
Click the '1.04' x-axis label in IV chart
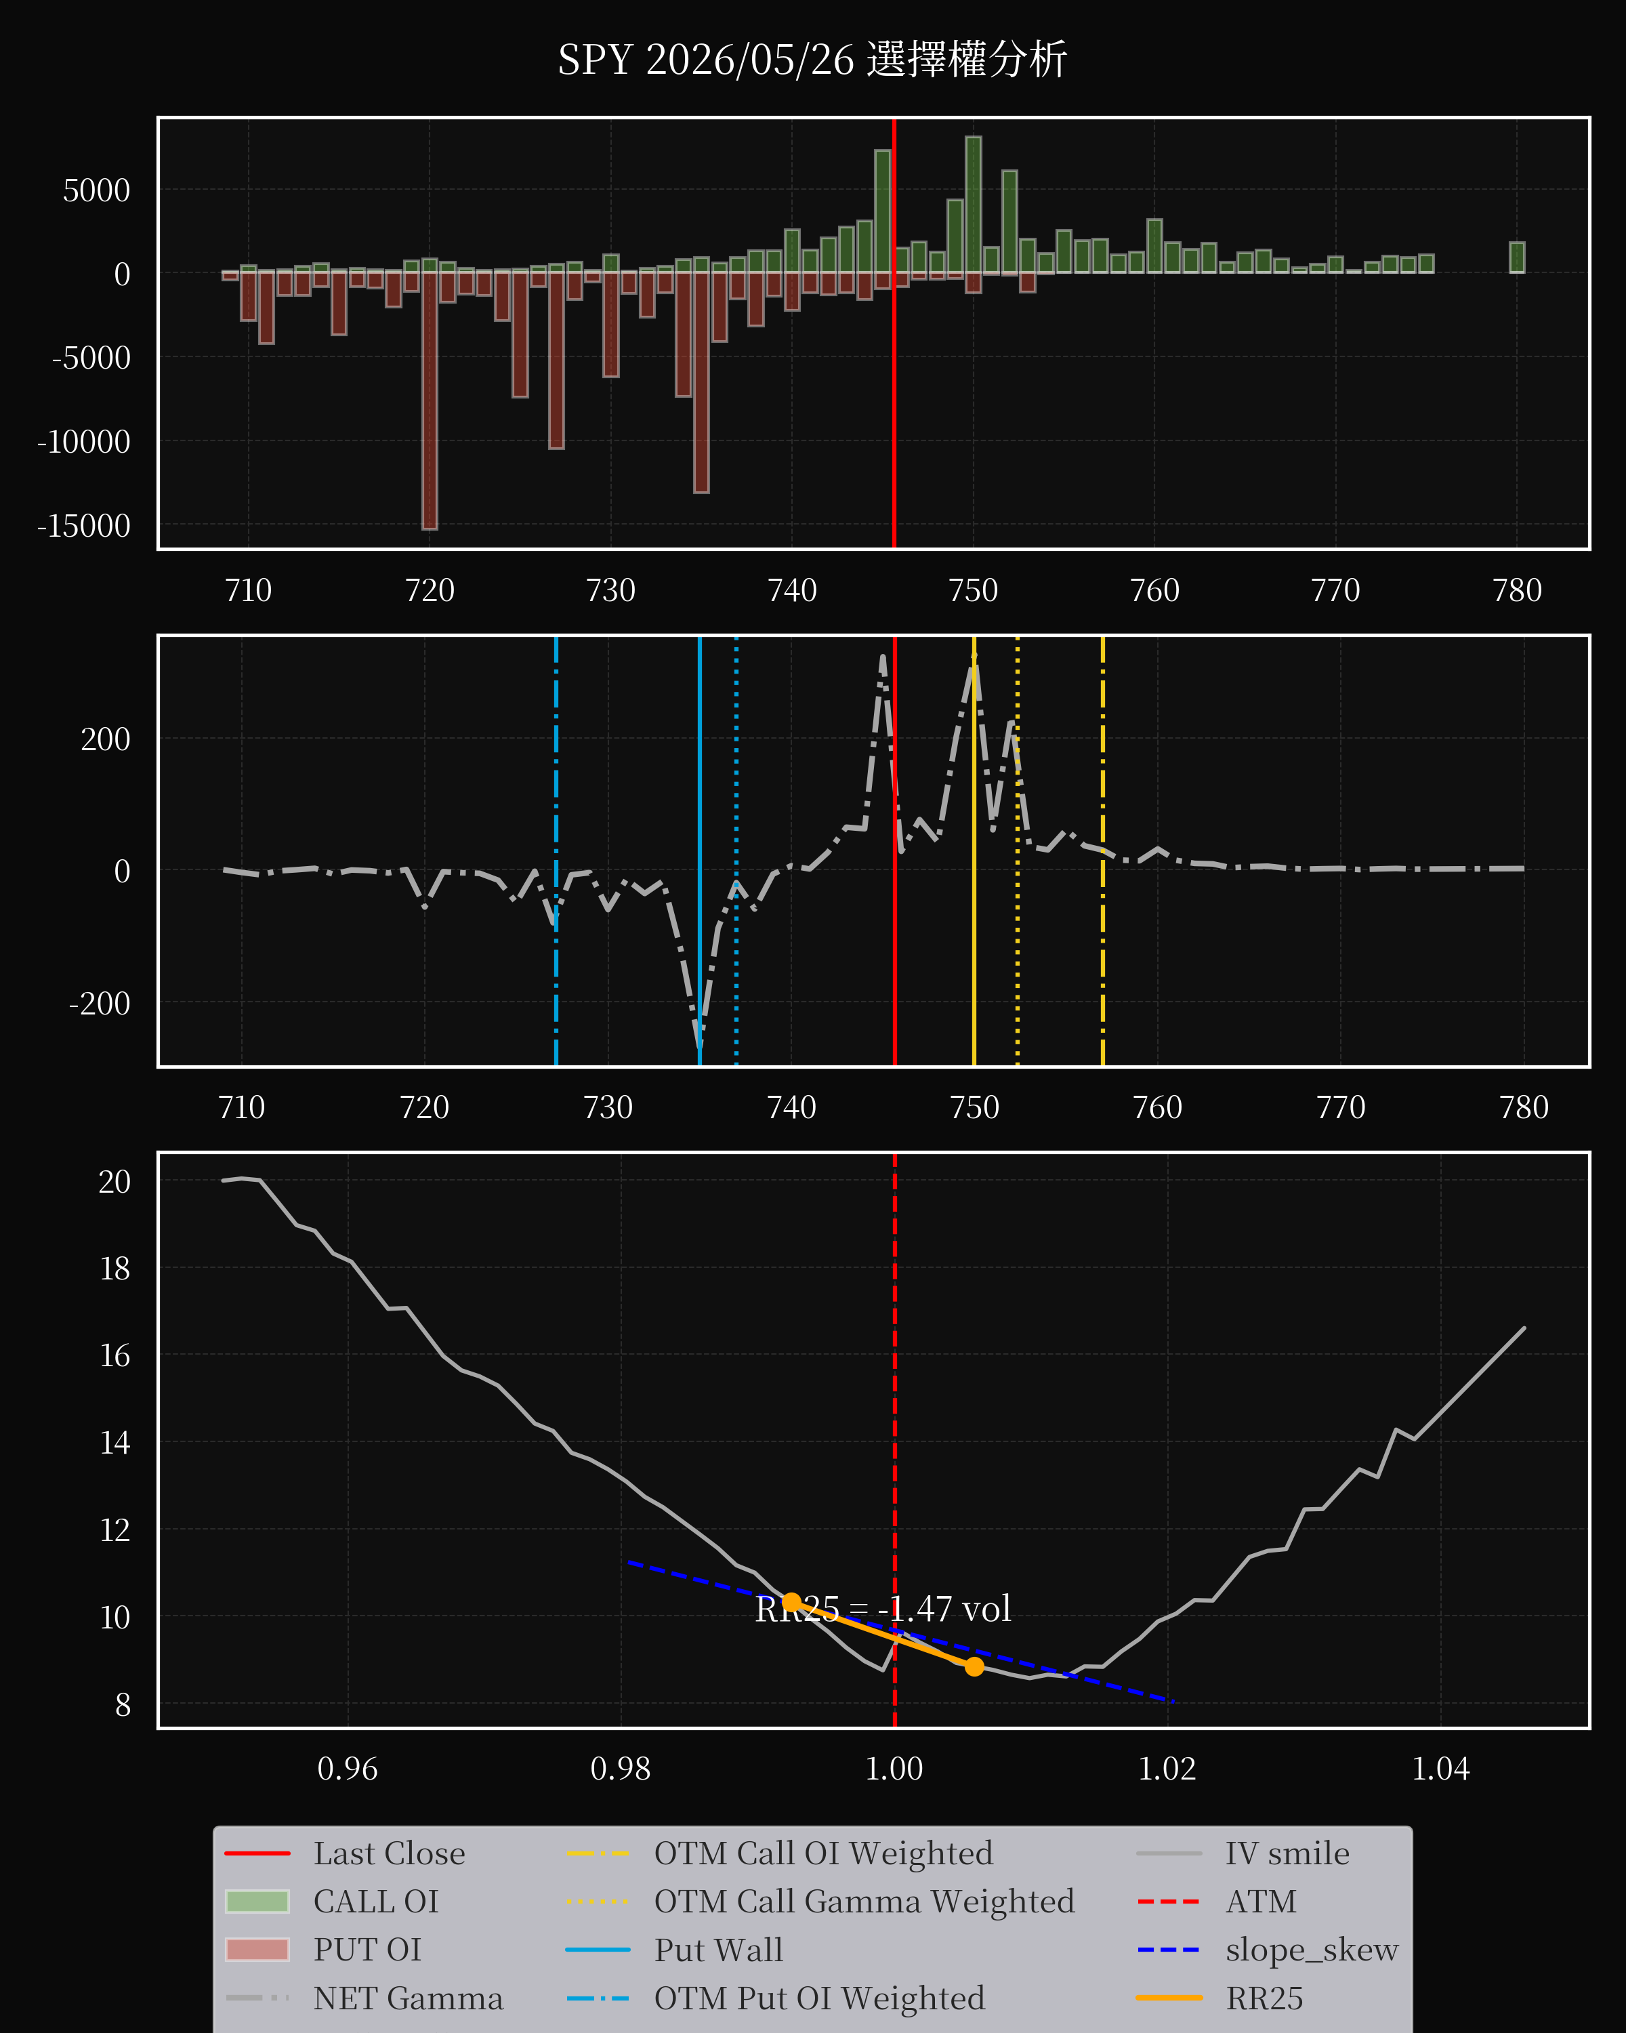pyautogui.click(x=1441, y=1768)
